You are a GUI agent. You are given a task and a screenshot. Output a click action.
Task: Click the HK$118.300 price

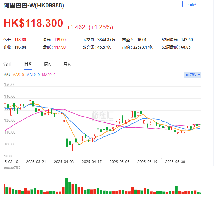[x=33, y=23]
